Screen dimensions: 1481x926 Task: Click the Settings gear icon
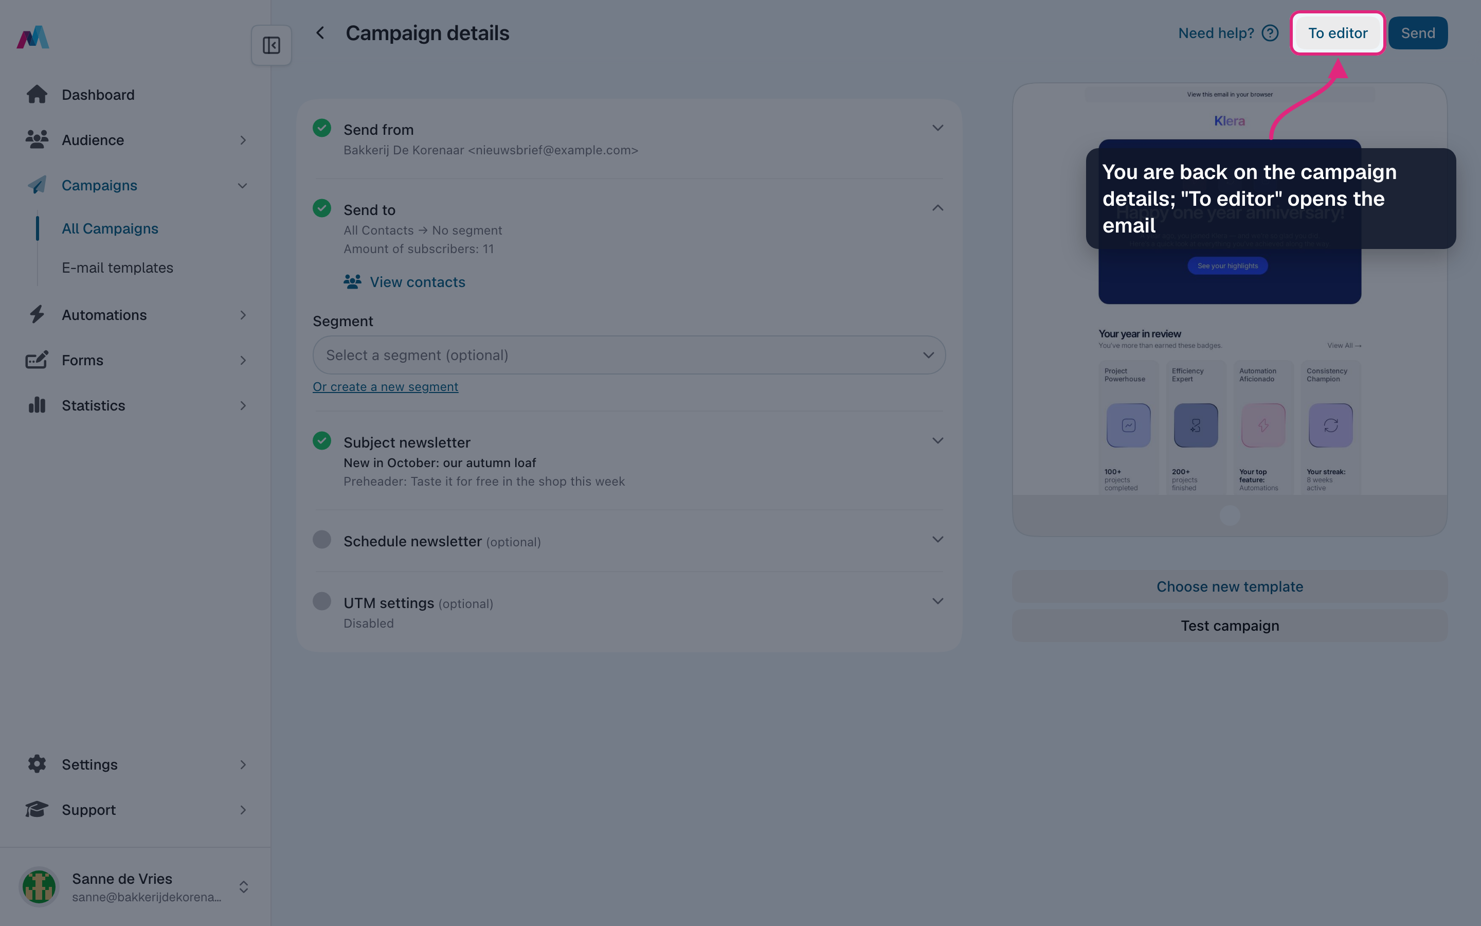coord(37,764)
